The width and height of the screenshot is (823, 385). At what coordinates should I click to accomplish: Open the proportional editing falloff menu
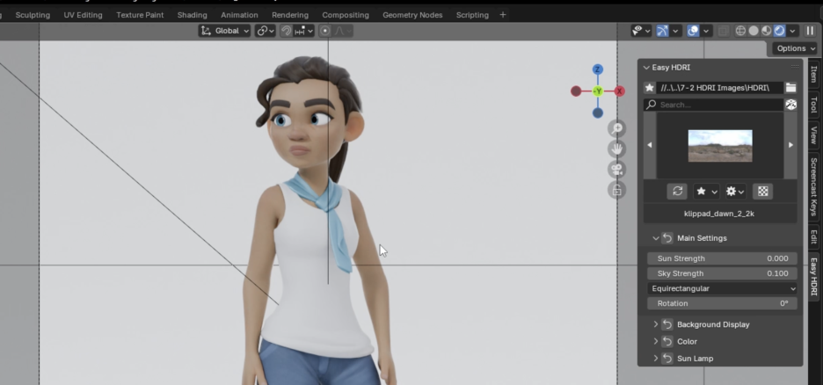(x=342, y=31)
